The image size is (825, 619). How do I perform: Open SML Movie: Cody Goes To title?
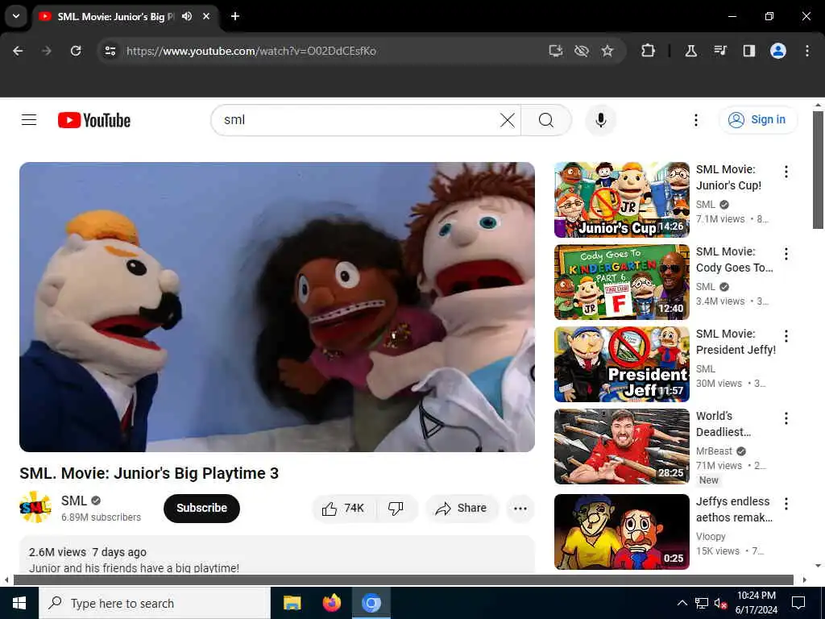coord(735,260)
